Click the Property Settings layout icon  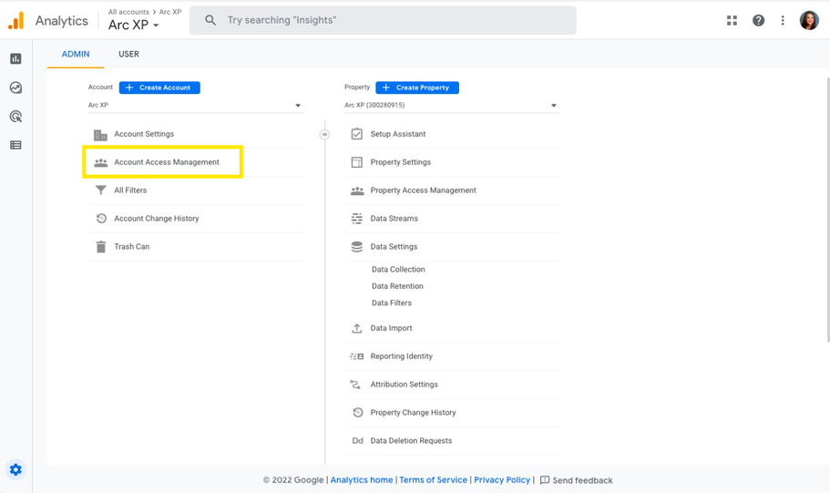pyautogui.click(x=357, y=162)
